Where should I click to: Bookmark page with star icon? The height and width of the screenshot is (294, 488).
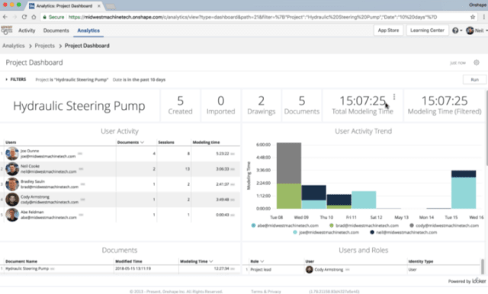tap(473, 17)
